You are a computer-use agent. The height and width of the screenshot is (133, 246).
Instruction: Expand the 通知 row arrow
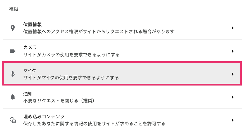pyautogui.click(x=233, y=97)
